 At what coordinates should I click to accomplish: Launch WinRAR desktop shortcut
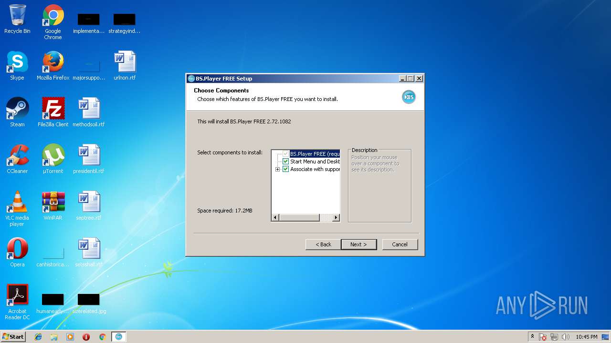coord(53,206)
